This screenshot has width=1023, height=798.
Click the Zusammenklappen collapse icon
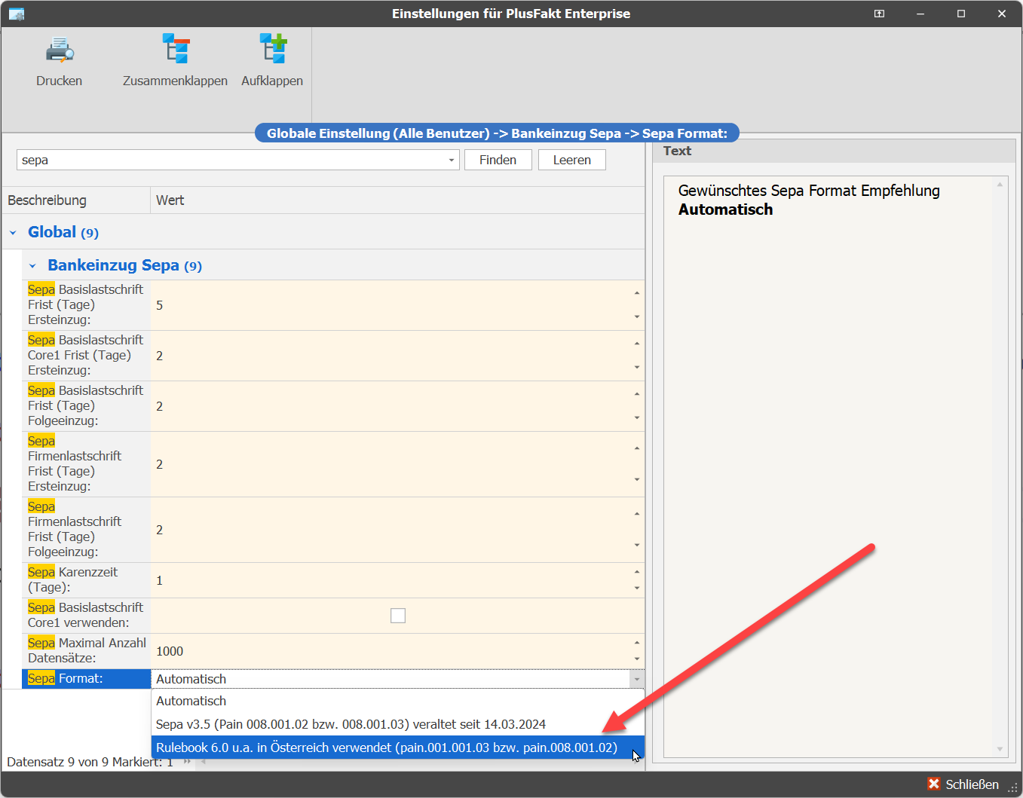click(176, 48)
